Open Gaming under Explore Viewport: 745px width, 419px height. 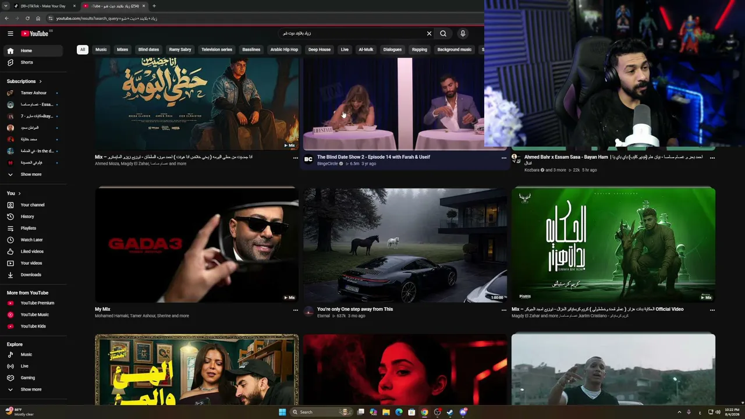coord(32,378)
